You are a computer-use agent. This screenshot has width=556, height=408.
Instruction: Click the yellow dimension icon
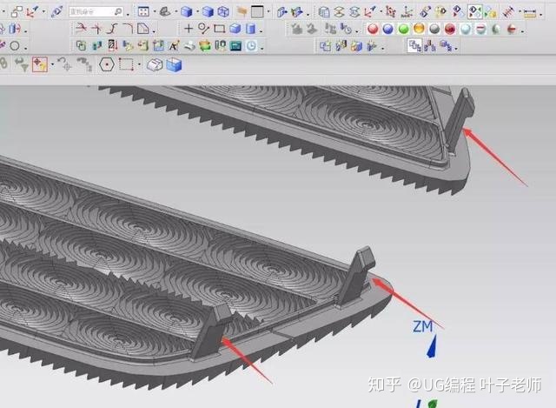coord(530,13)
